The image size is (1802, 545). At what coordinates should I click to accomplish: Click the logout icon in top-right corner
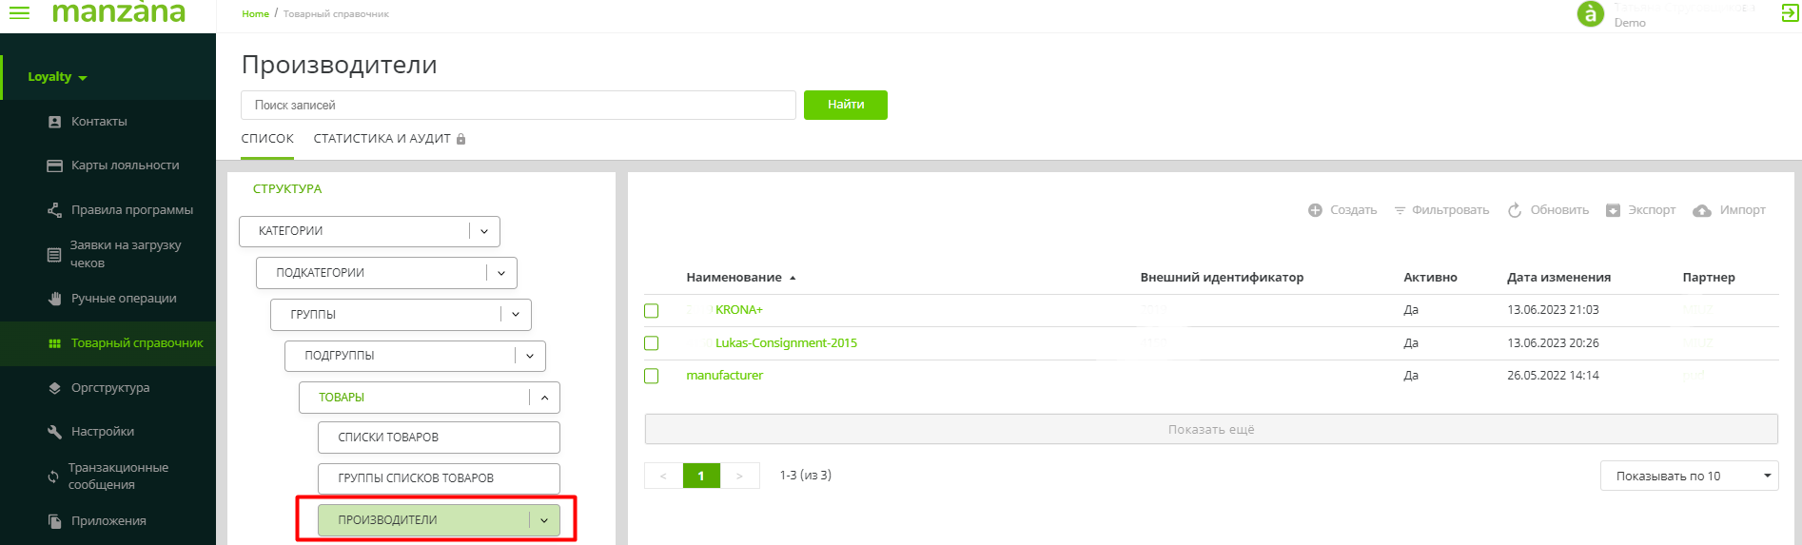[x=1790, y=13]
